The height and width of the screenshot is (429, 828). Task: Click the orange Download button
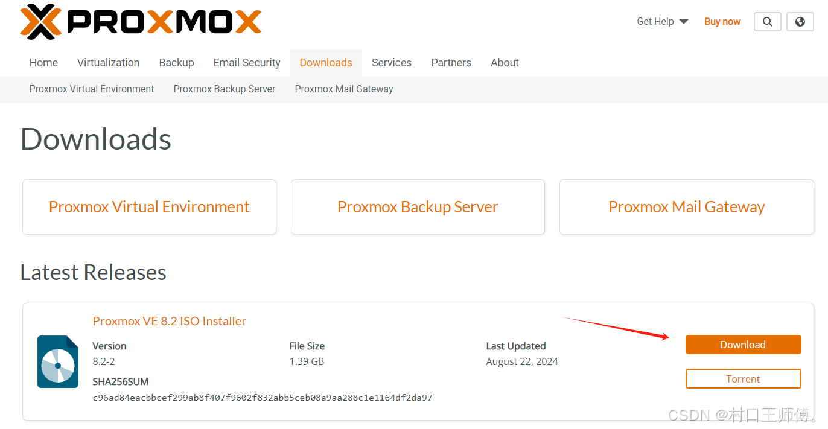(x=743, y=345)
